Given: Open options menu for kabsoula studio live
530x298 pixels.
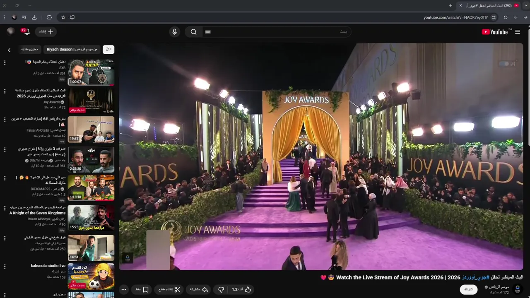Looking at the screenshot, I should (x=5, y=266).
